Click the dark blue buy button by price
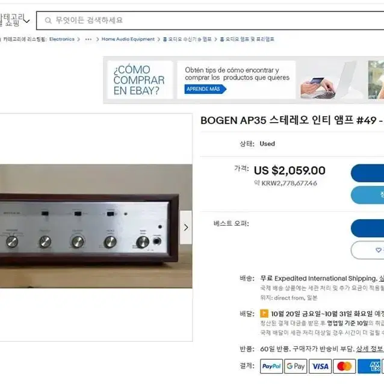This screenshot has width=384, height=384. coord(367,173)
